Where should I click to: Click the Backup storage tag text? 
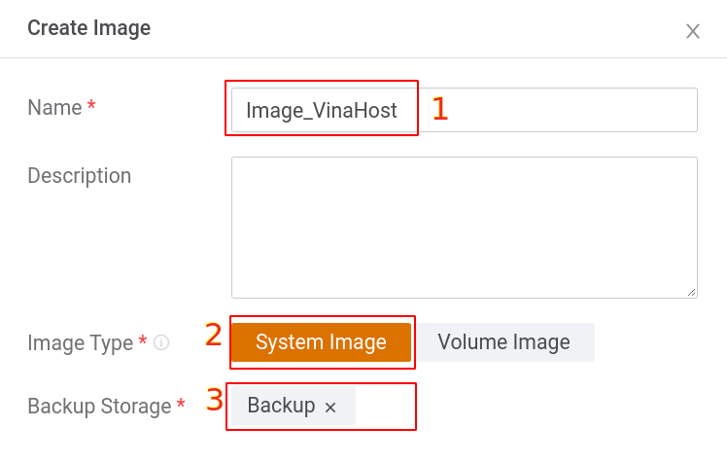coord(281,406)
